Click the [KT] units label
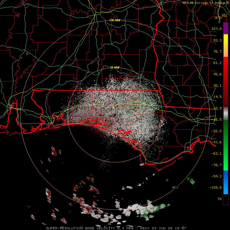The image size is (230, 230). coord(218,18)
